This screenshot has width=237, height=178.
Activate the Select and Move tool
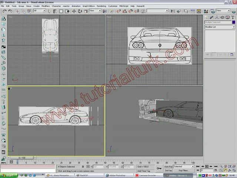(74, 11)
